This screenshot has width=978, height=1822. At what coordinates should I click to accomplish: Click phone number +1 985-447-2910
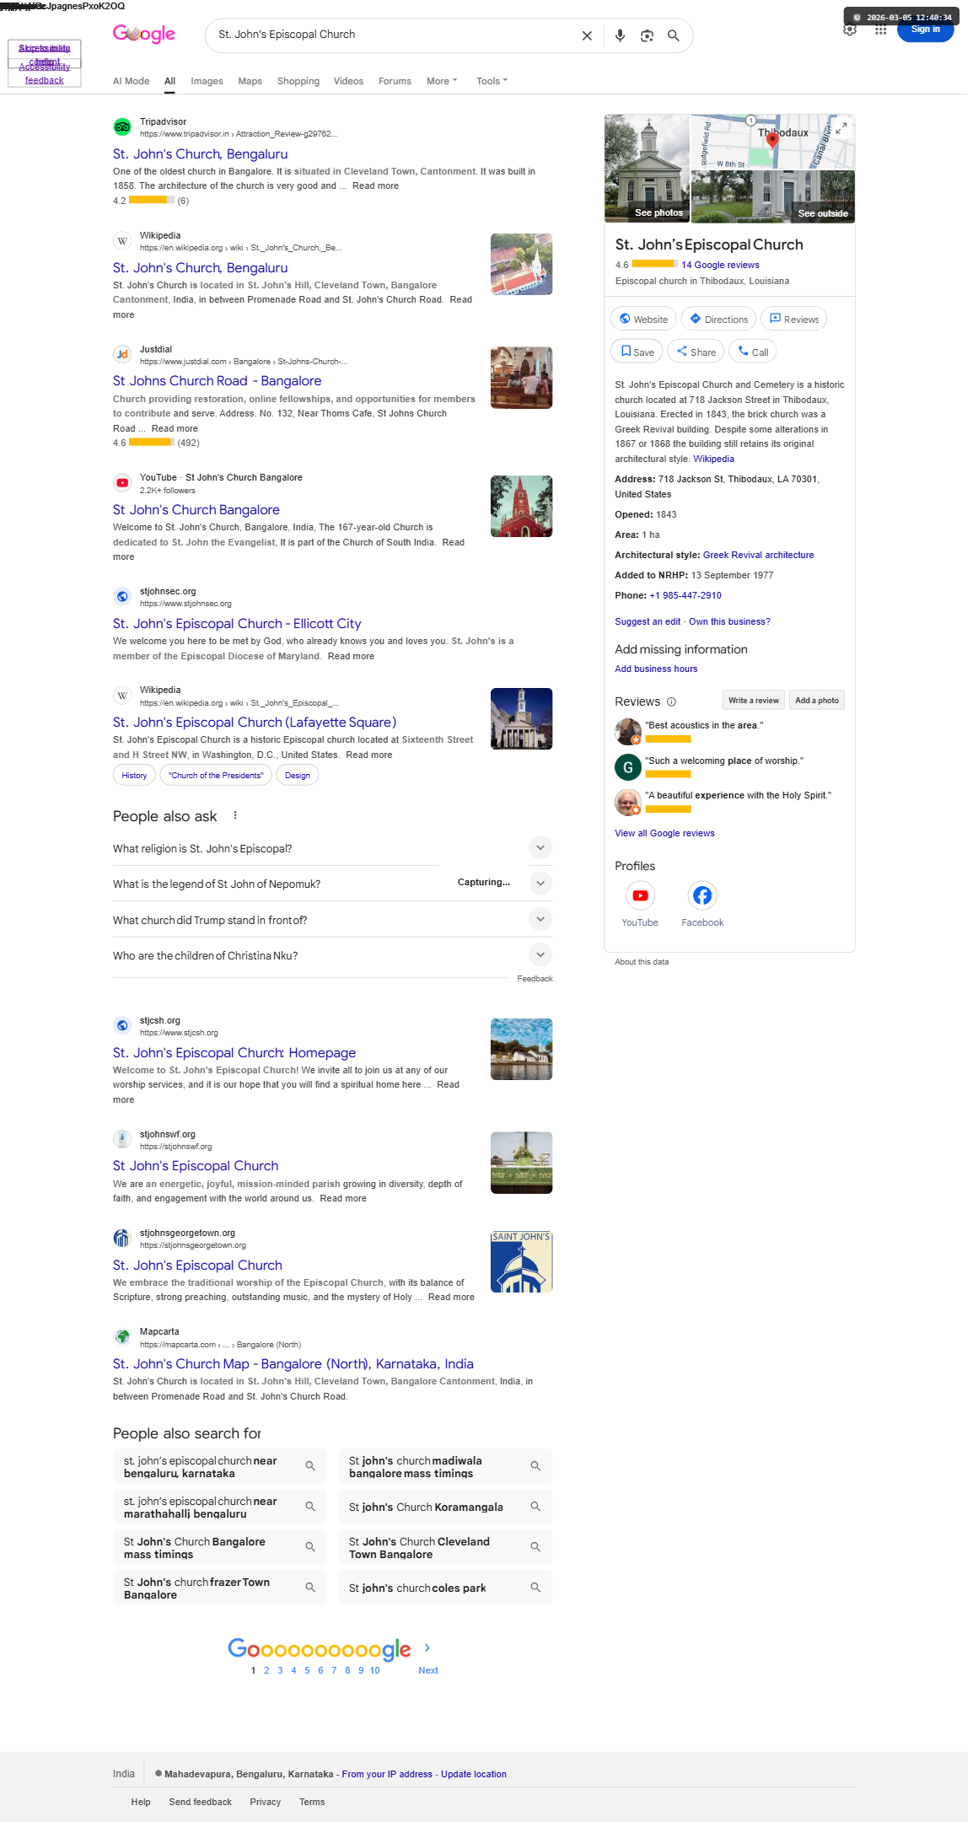(685, 595)
